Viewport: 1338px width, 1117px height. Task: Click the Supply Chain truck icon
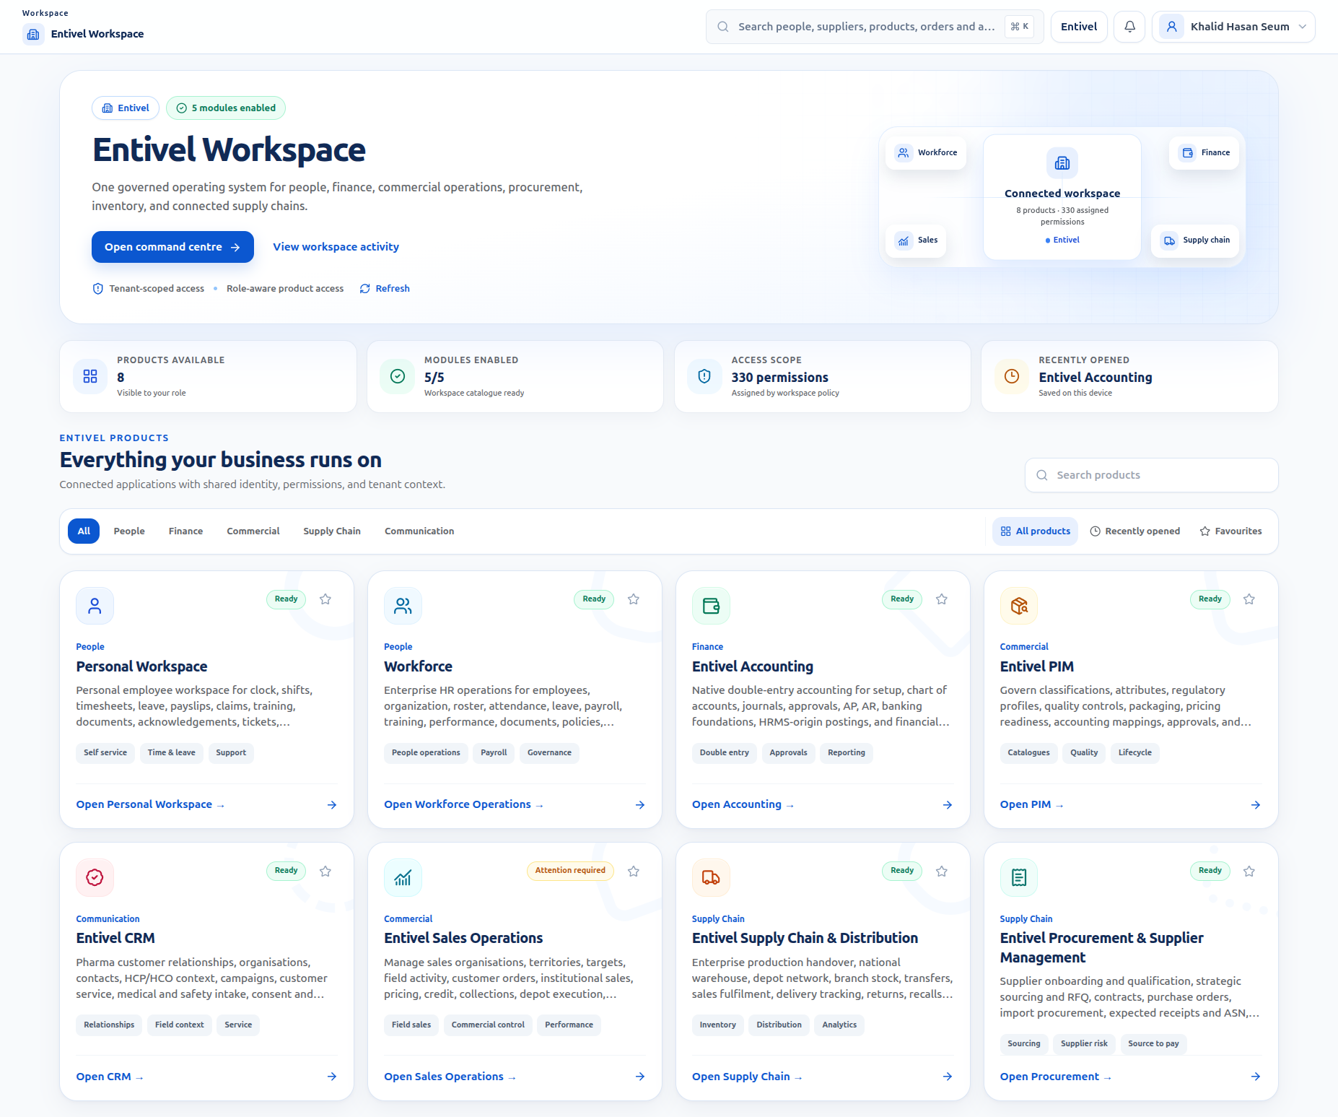click(x=711, y=877)
